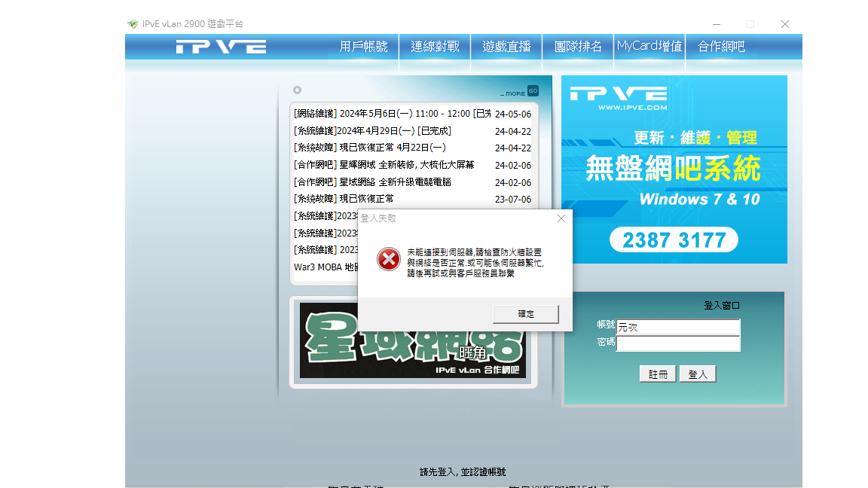Switch to the 連線對戰 tab
This screenshot has width=868, height=488.
(435, 47)
